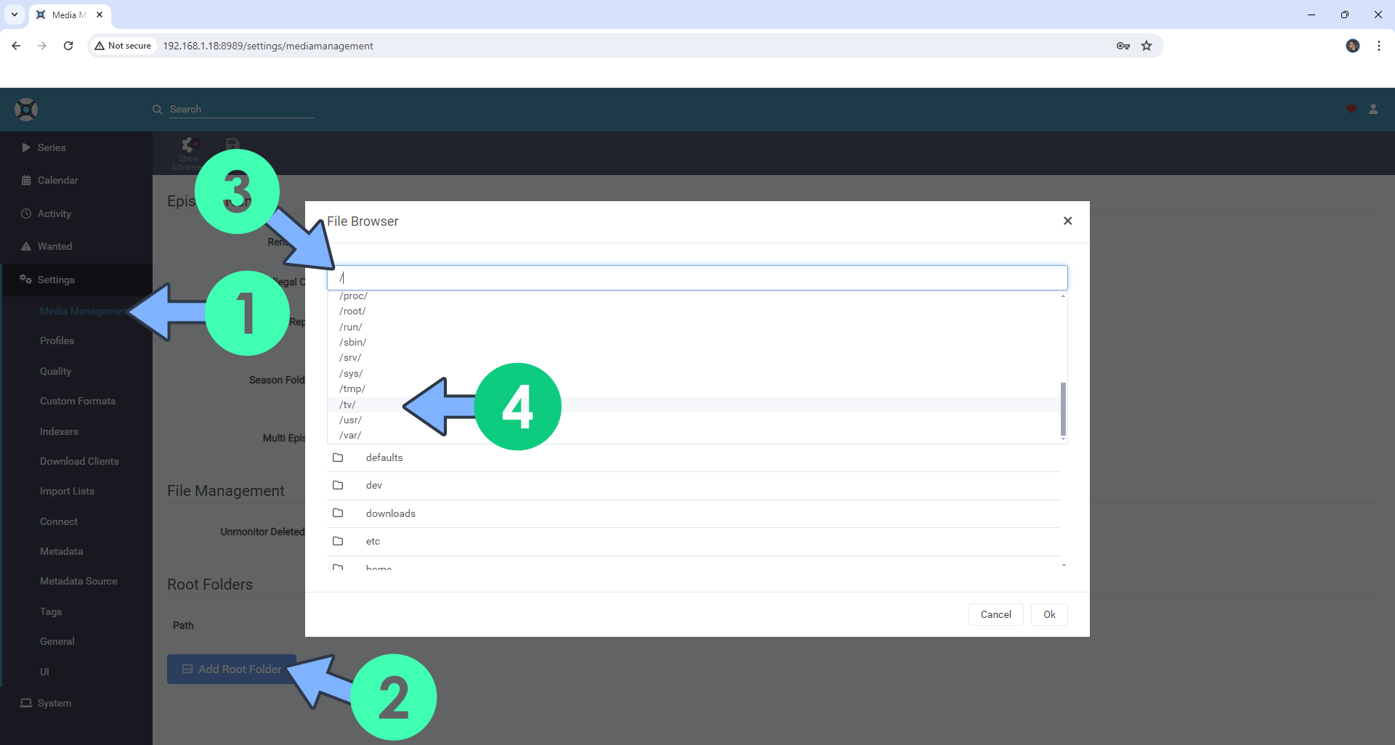Select the Activity icon in the sidebar
Screen dimensions: 1395x745
click(25, 213)
